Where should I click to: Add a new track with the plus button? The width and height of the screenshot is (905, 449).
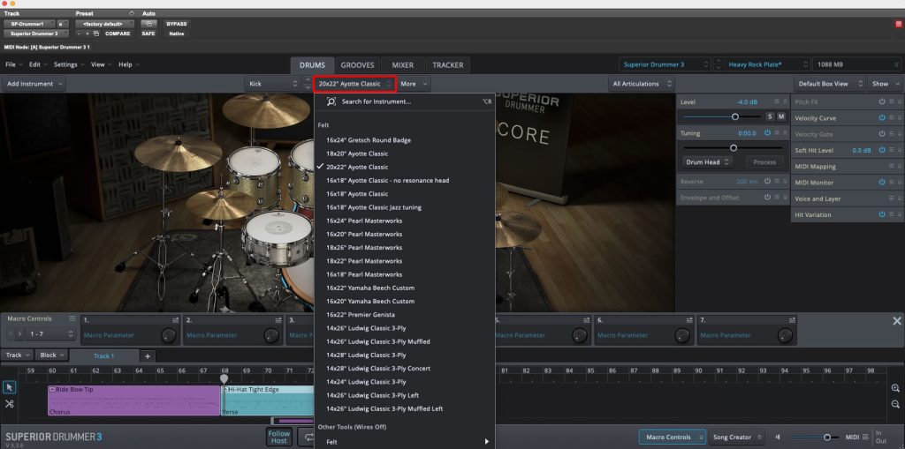coord(148,355)
